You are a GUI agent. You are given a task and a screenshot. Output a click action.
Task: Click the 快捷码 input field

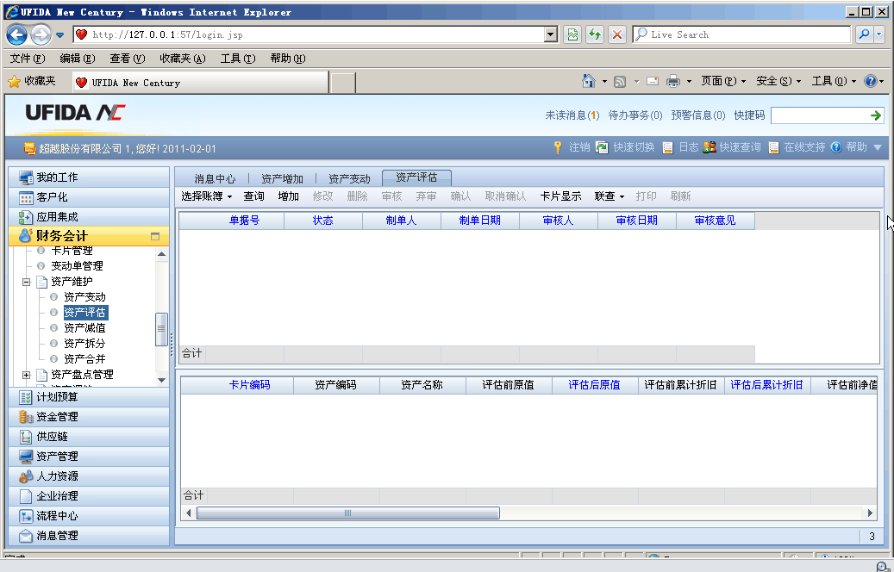pos(819,115)
